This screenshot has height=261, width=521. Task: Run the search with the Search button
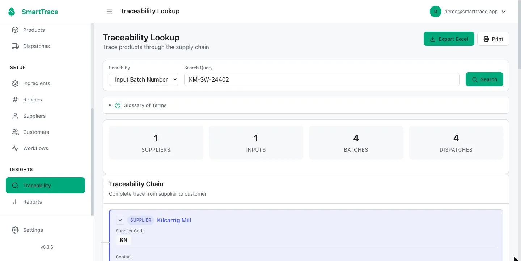[484, 79]
